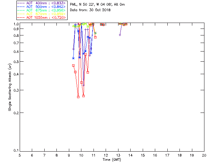Click the red dashed line sample in legend
Image resolution: width=210 pixels, height=168 pixels.
tap(21, 17)
